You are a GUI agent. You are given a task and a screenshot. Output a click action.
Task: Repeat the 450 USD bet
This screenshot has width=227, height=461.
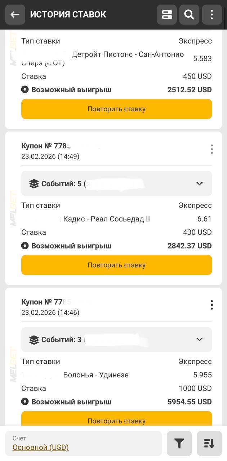point(116,109)
